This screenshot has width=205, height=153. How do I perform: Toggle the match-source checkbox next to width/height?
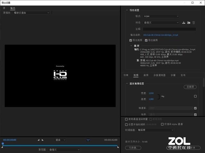(x=195, y=96)
